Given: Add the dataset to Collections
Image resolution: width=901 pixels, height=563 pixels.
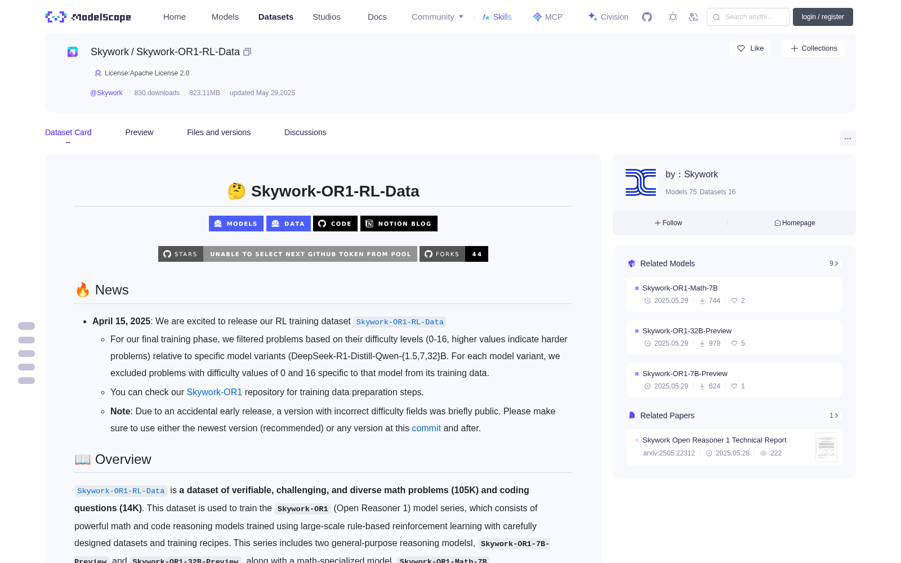Looking at the screenshot, I should 813,48.
